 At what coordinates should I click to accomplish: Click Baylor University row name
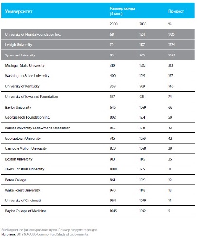pyautogui.click(x=18, y=107)
